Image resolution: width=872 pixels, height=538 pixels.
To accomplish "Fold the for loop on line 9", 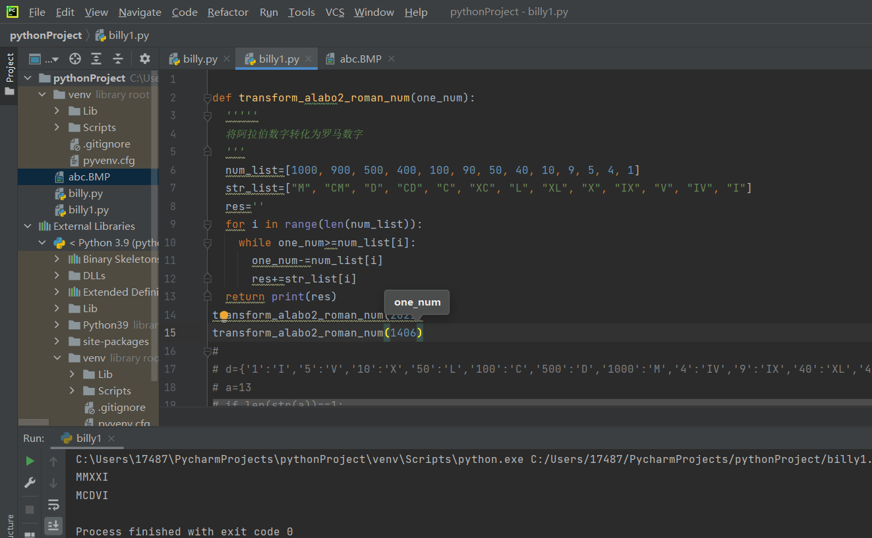I will (x=207, y=225).
